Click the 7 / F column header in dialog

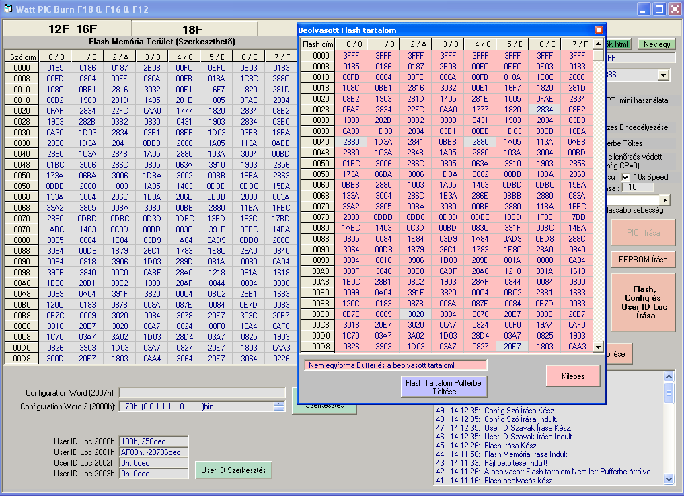tap(577, 44)
